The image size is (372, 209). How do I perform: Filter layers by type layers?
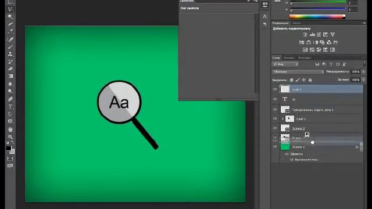pos(331,64)
